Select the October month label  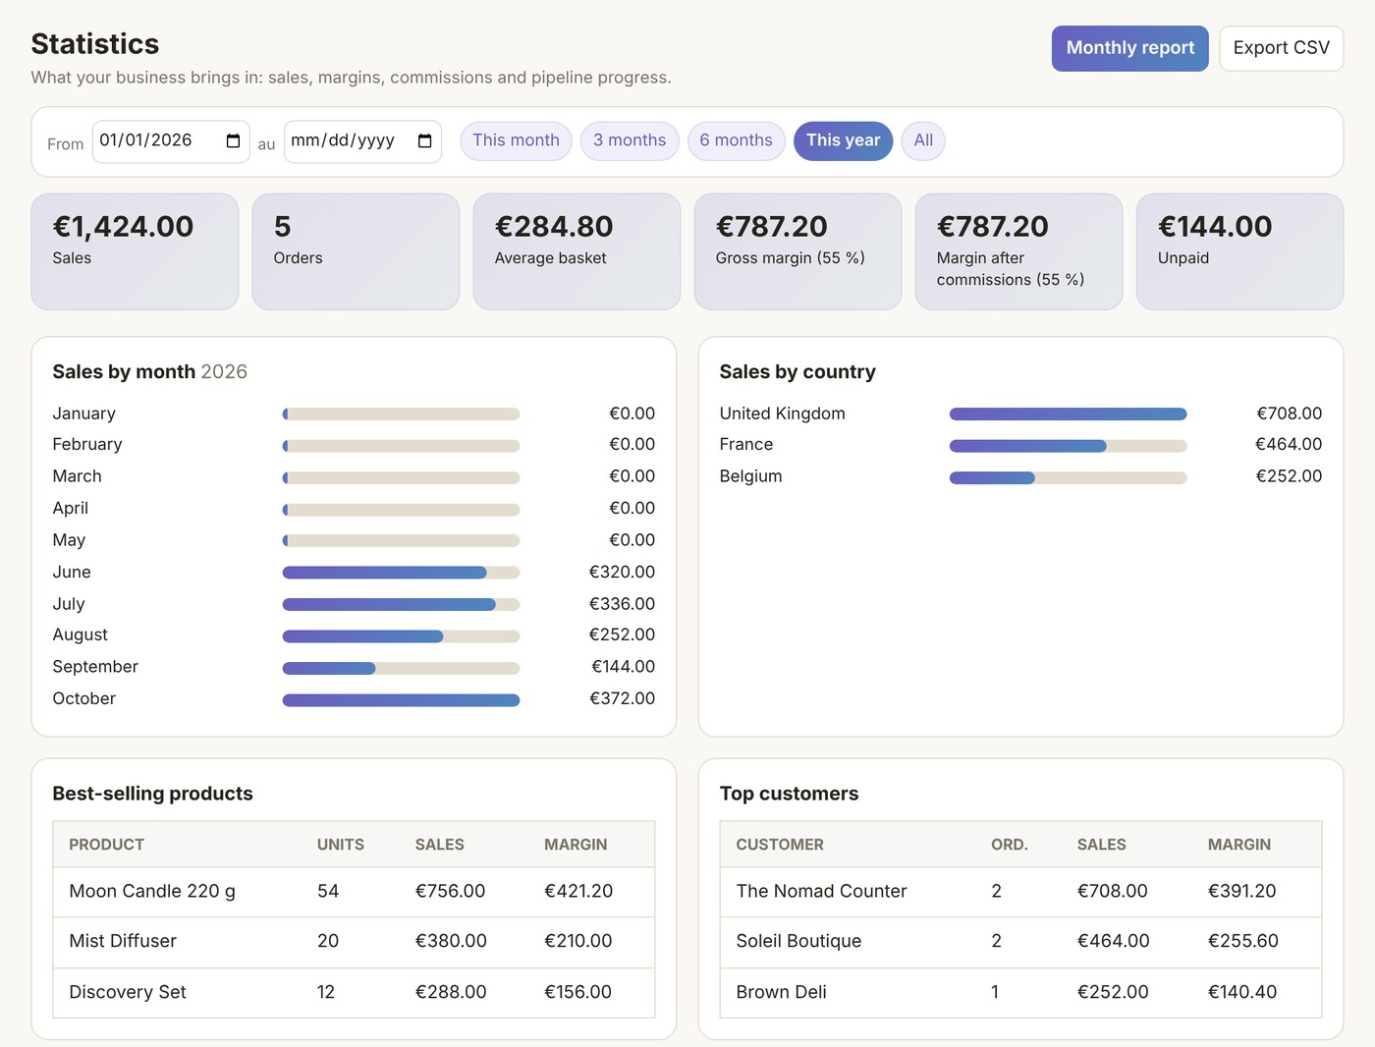84,699
